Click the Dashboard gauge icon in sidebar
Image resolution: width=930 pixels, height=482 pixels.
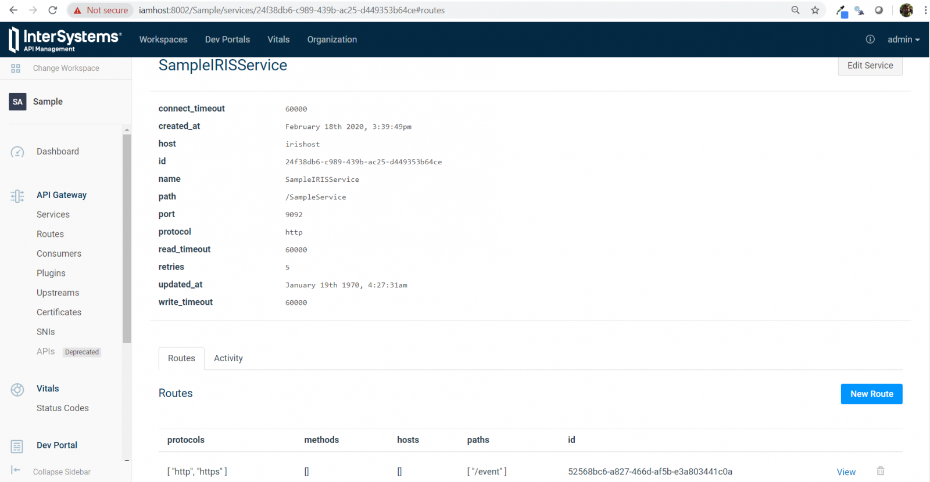point(17,152)
